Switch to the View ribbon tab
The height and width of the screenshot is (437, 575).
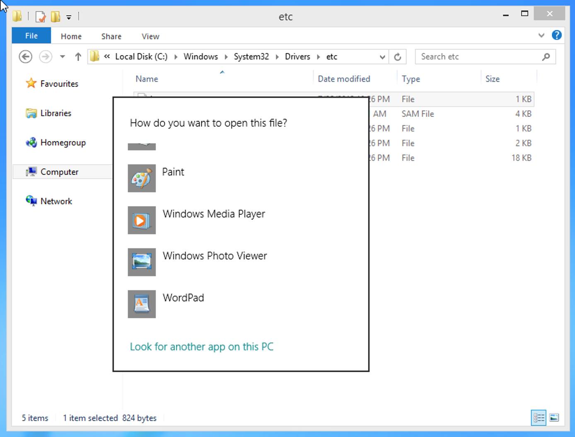(x=150, y=36)
